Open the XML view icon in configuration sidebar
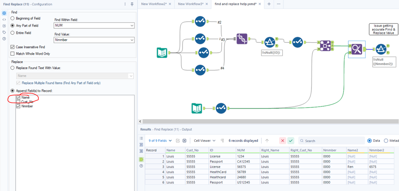 [x=4, y=20]
